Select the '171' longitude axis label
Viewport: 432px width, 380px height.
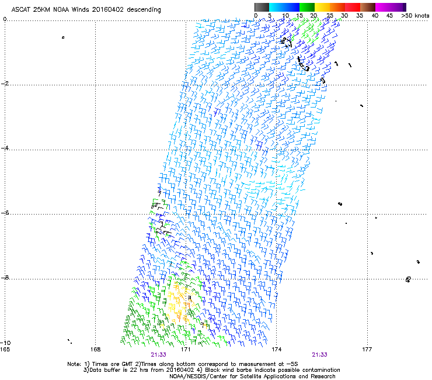[186, 350]
